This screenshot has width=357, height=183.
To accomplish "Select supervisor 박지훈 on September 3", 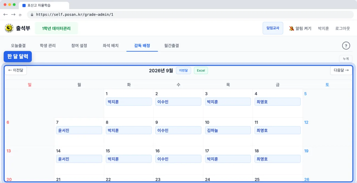I will (228, 102).
